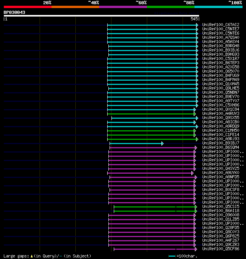The image size is (246, 259).
Task: Select the UniRef100_Q9CZR3 label
Action: pyautogui.click(x=221, y=245)
